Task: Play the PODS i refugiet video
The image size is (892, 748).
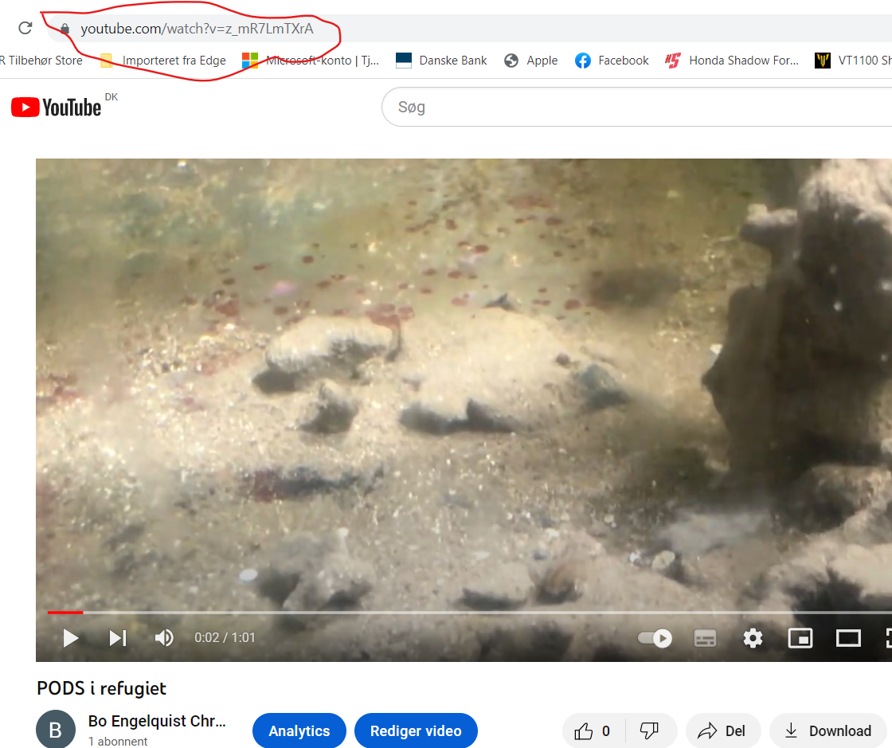Action: pos(71,638)
